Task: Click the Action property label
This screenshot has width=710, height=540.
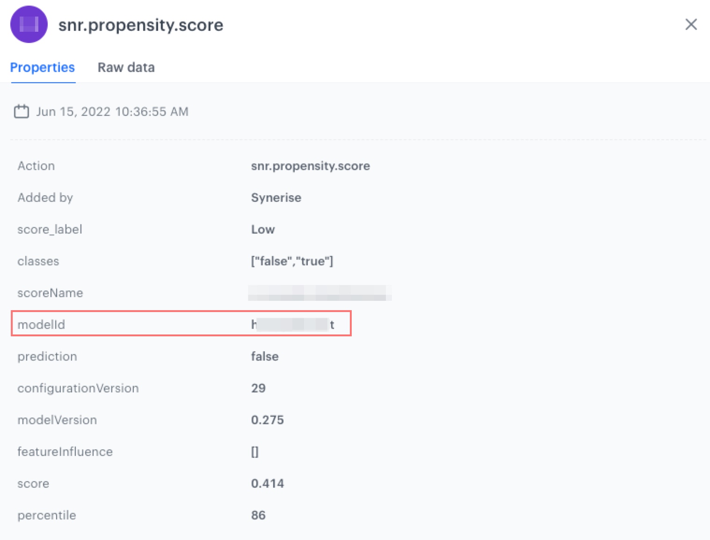Action: tap(36, 166)
